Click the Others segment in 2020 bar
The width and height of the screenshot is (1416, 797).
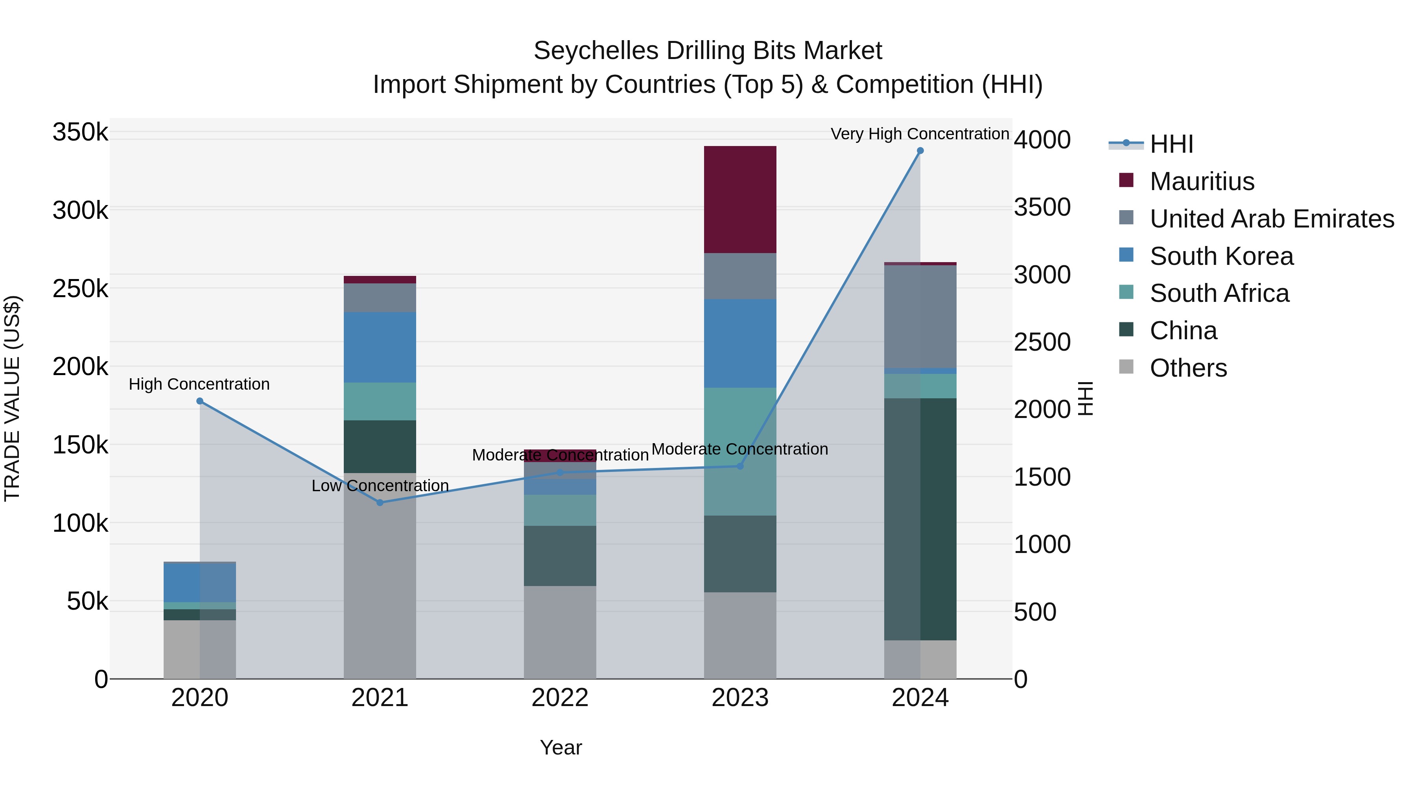point(199,649)
